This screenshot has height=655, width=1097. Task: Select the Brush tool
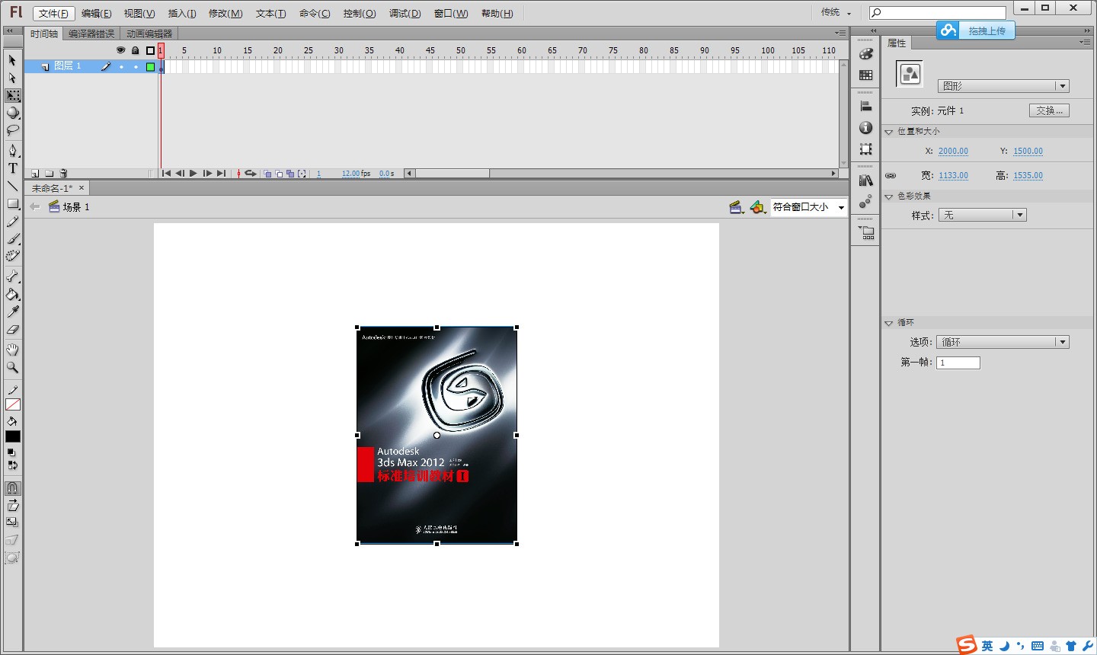tap(13, 239)
